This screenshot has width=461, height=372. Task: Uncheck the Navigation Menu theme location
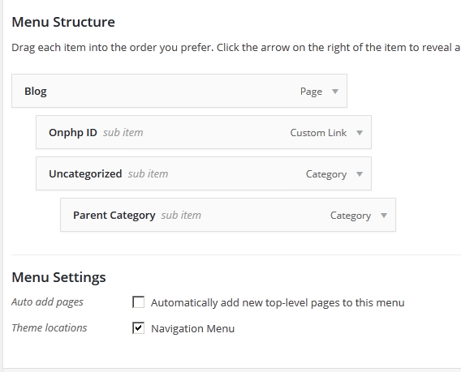click(139, 328)
